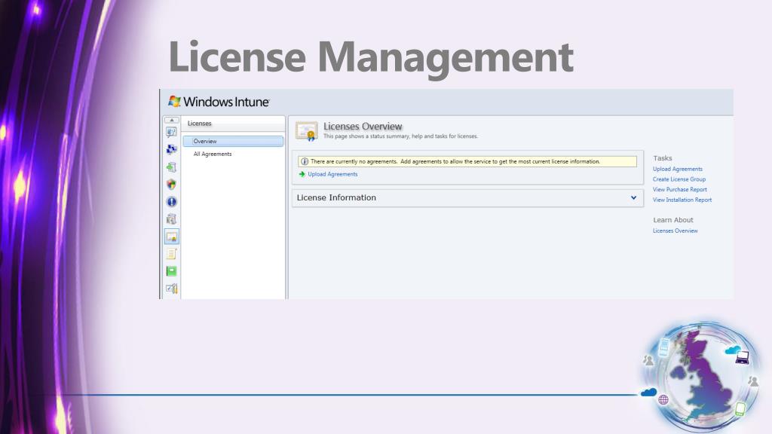Click the Upload Agreements link under notice
Image resolution: width=772 pixels, height=434 pixels.
point(332,174)
